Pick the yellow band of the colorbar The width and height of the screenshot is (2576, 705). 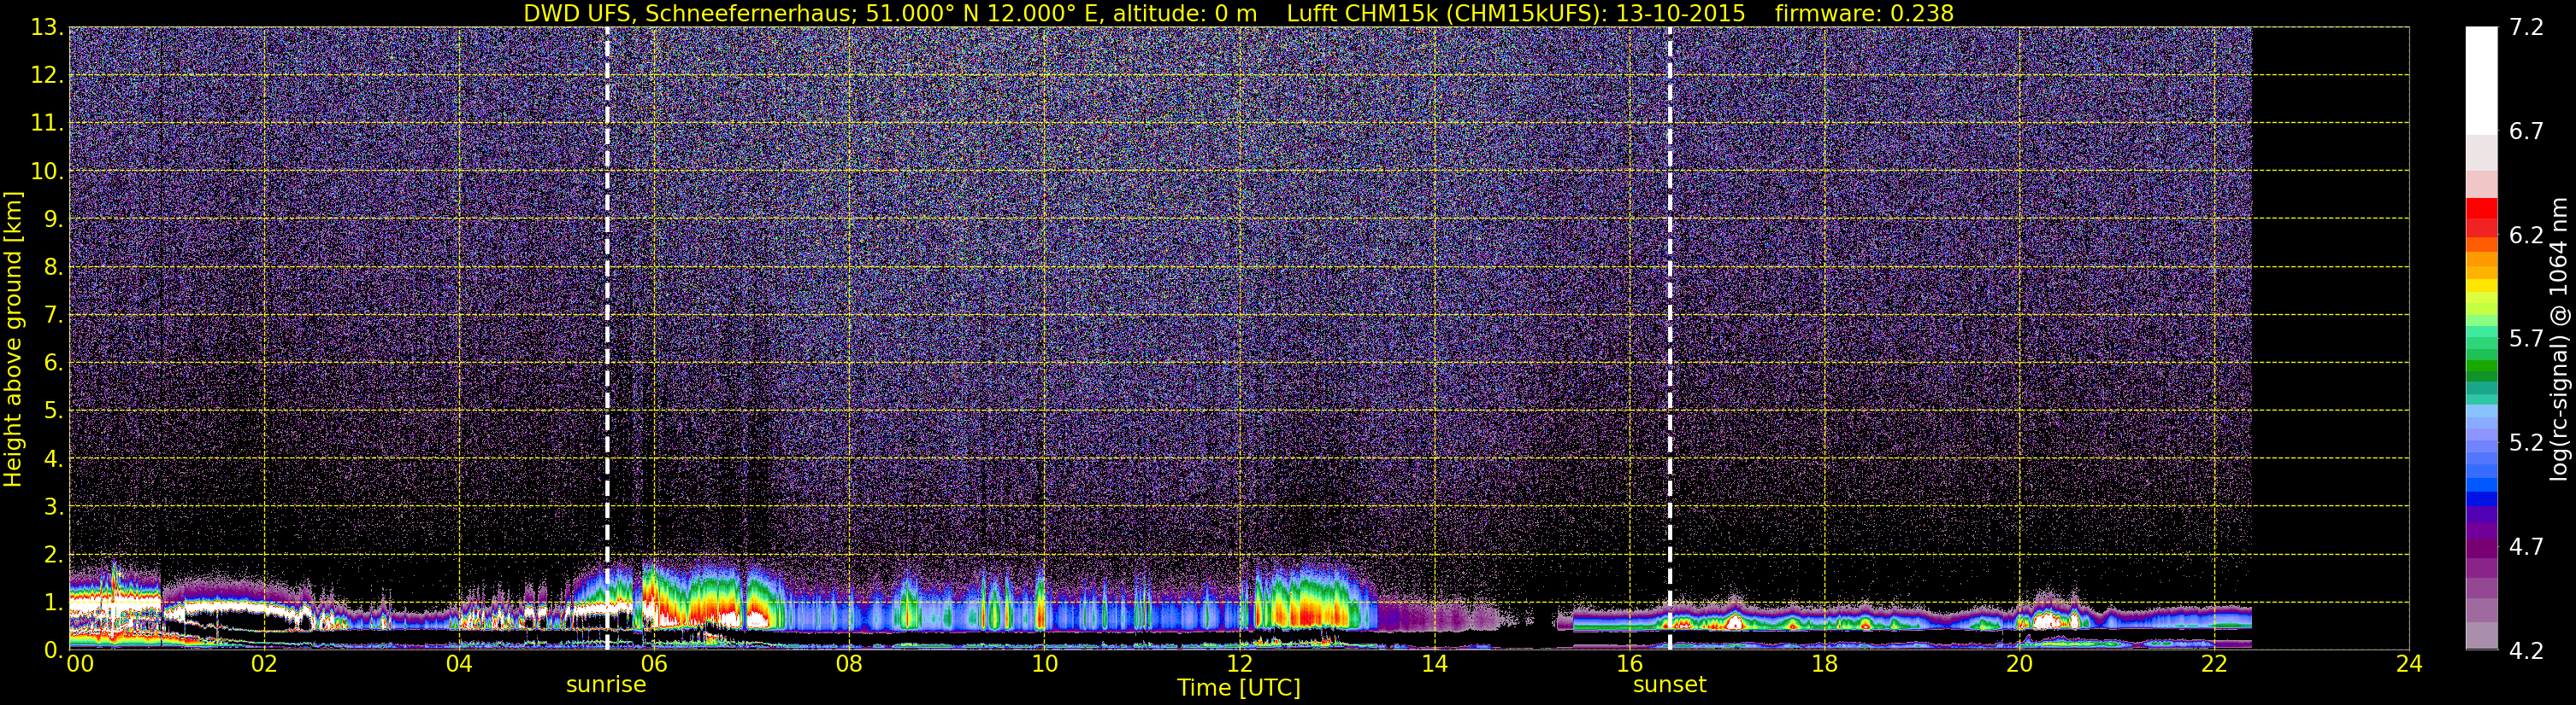pyautogui.click(x=2481, y=286)
